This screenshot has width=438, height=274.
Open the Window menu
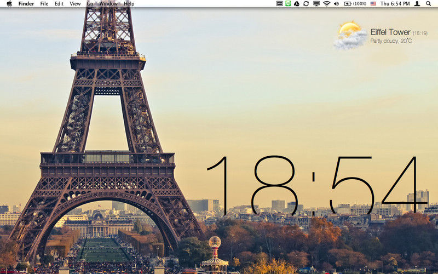coord(108,4)
